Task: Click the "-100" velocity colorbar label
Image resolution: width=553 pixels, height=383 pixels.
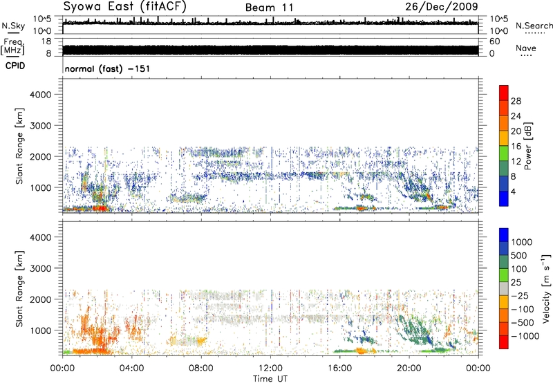Action: coord(522,309)
